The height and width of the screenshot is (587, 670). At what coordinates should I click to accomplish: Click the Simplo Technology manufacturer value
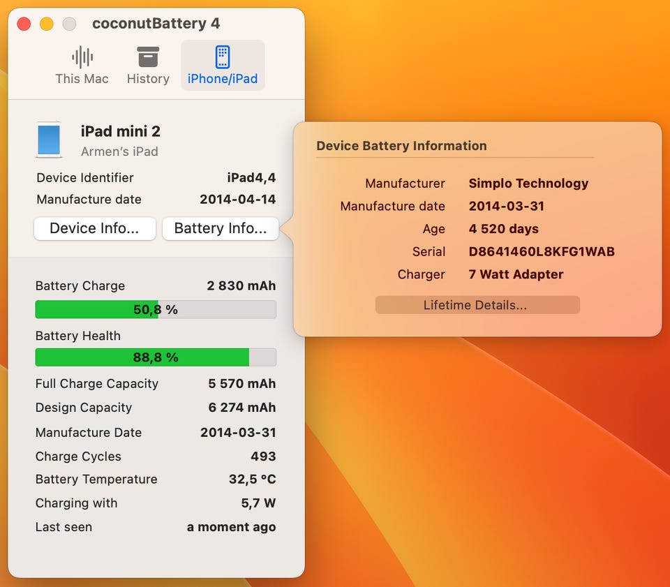[x=528, y=184]
